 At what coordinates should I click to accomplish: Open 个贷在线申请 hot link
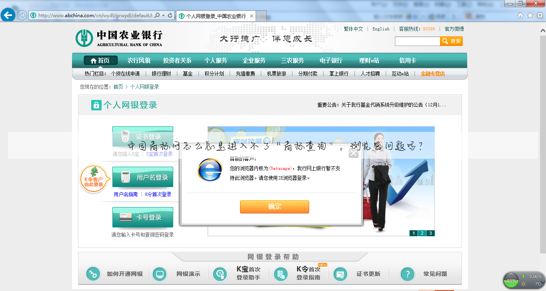[x=125, y=74]
